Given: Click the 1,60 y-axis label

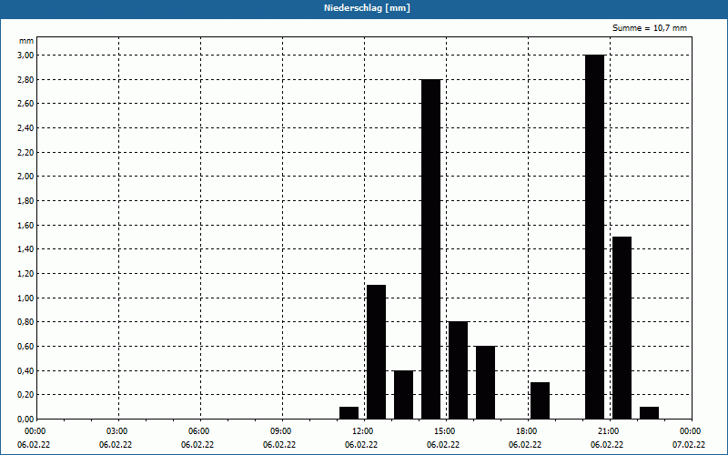Looking at the screenshot, I should point(25,225).
